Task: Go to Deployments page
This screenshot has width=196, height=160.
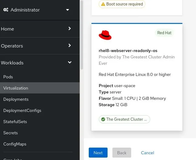Action: [x=16, y=99]
